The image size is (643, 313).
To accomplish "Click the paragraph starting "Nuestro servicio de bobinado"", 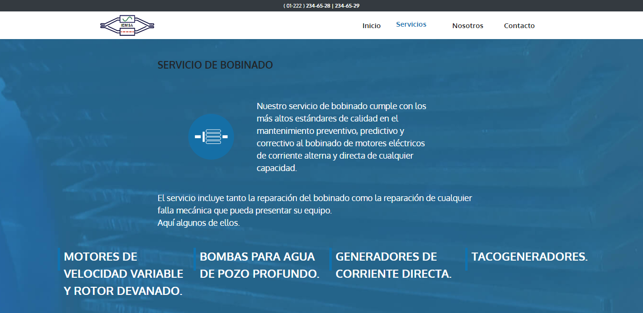I will pos(341,137).
